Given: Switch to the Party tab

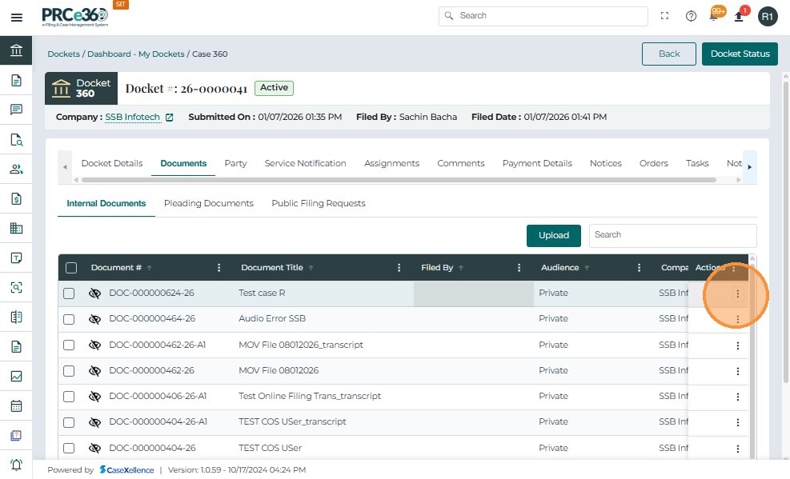Looking at the screenshot, I should pos(235,163).
